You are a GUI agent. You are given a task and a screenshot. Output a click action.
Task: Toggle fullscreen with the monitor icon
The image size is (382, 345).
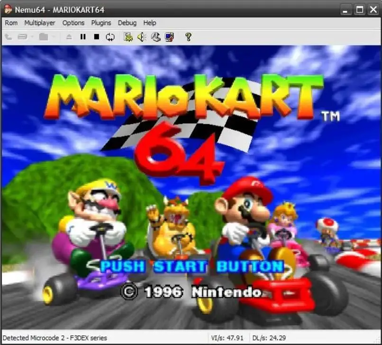click(x=169, y=37)
